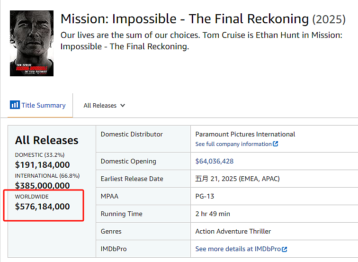The width and height of the screenshot is (358, 262).
Task: Open the external link icon beside company information
Action: pos(275,144)
